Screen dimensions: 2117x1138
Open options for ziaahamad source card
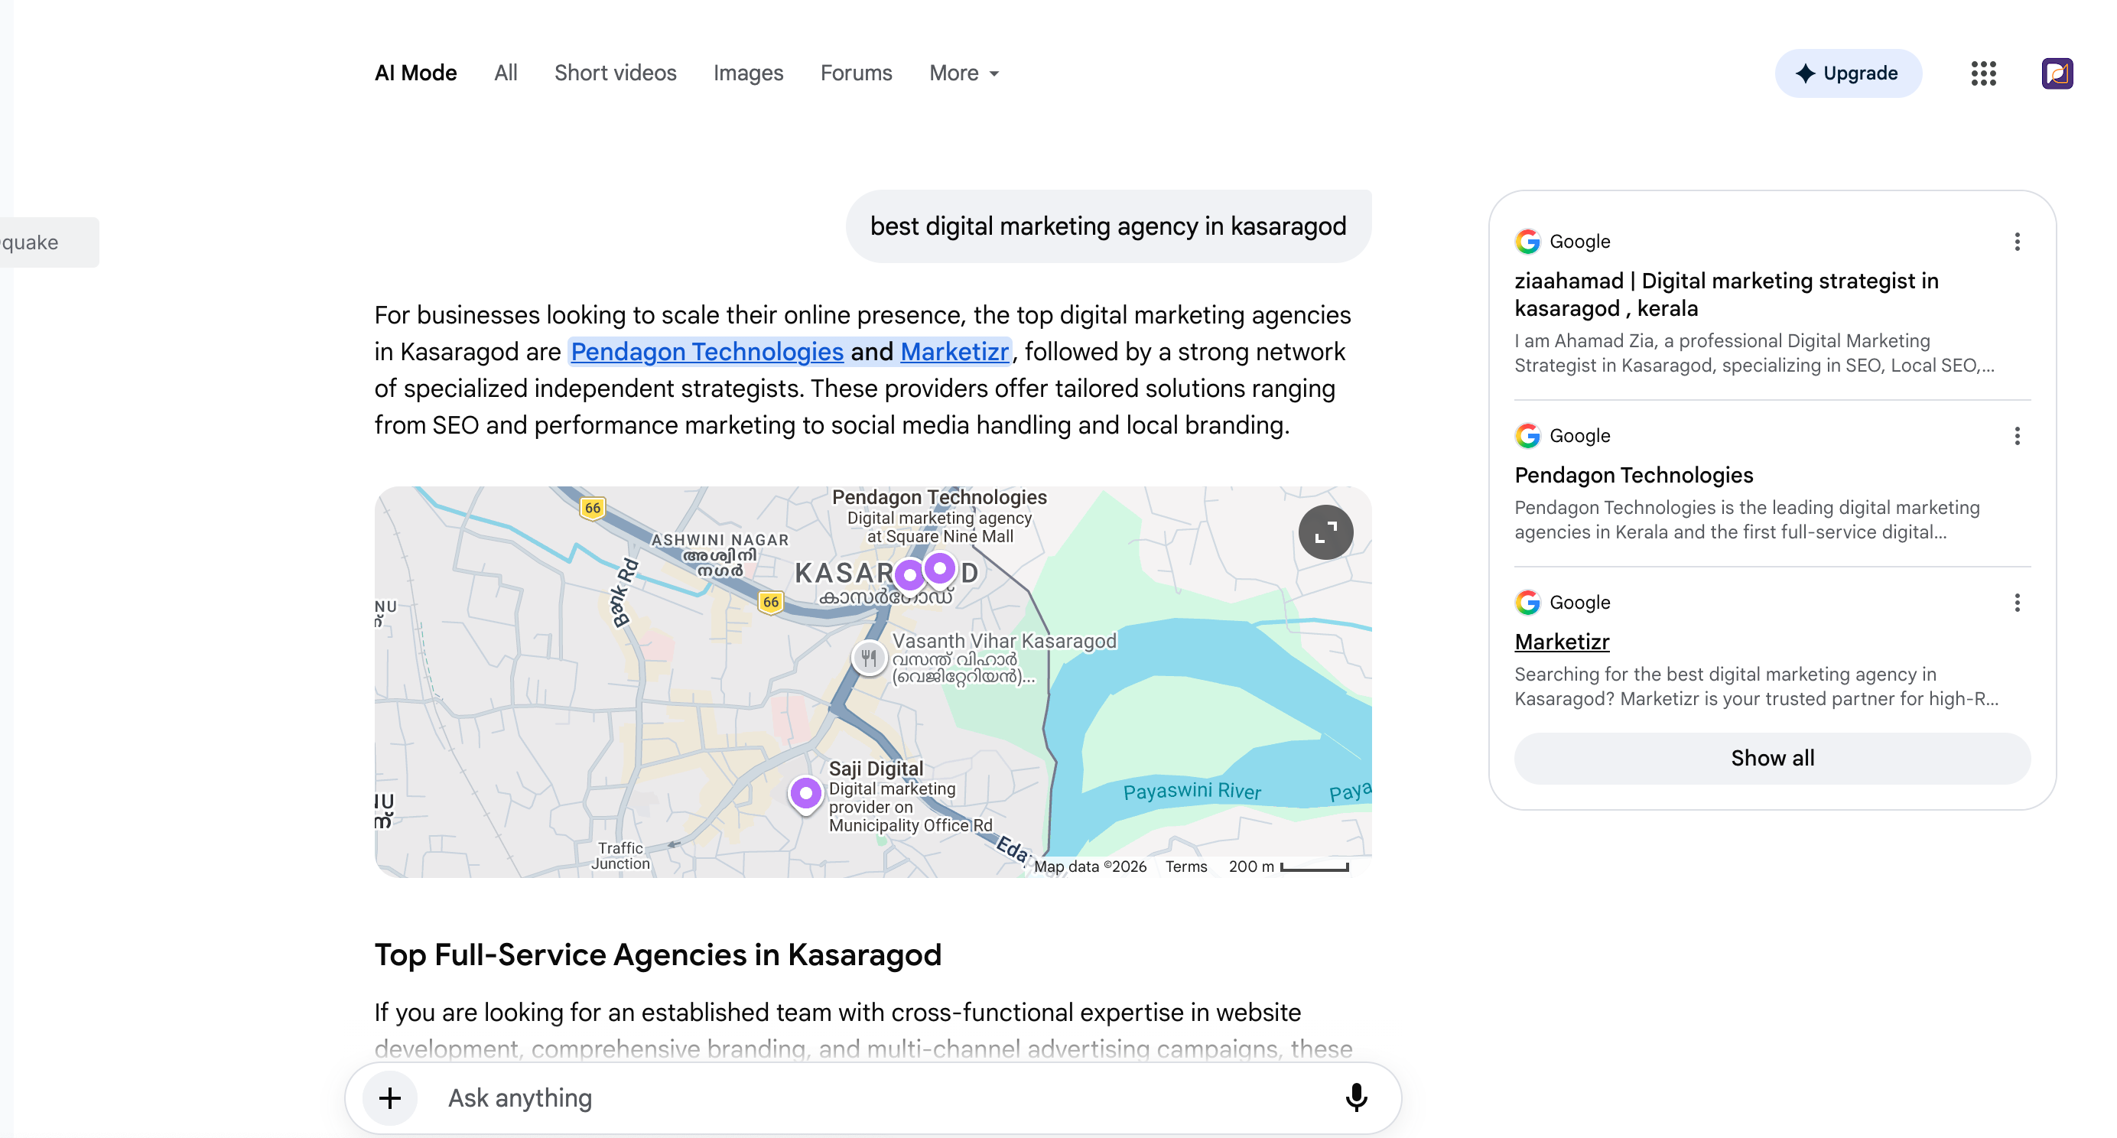[x=2017, y=242]
